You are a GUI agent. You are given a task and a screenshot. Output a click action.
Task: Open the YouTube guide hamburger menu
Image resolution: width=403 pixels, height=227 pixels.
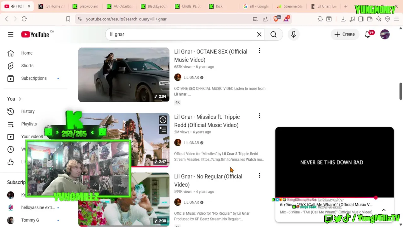(11, 34)
